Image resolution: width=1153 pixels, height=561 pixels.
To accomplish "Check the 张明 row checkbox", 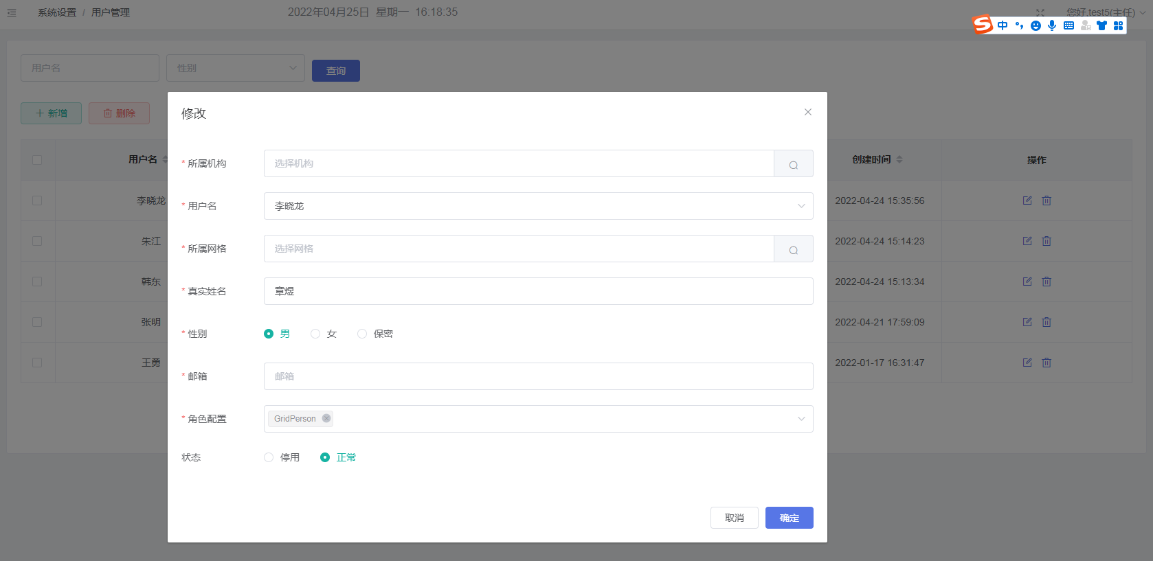I will (37, 322).
